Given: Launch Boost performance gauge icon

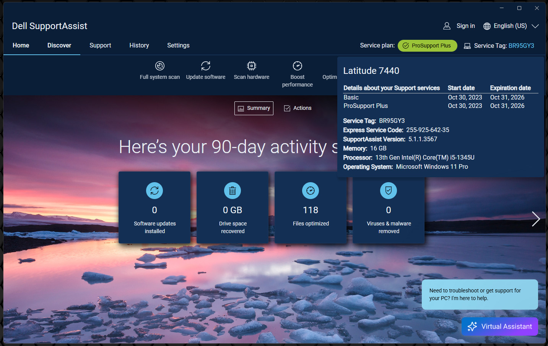Looking at the screenshot, I should point(298,66).
